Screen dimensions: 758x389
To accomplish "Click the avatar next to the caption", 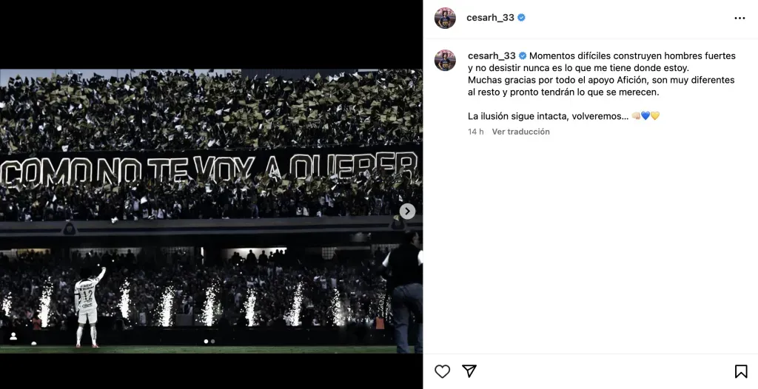I will click(445, 60).
